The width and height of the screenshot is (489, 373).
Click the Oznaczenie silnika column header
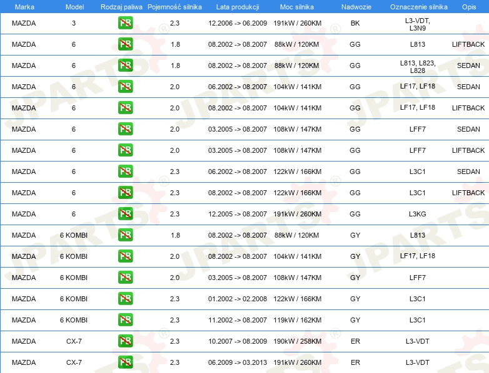click(419, 7)
